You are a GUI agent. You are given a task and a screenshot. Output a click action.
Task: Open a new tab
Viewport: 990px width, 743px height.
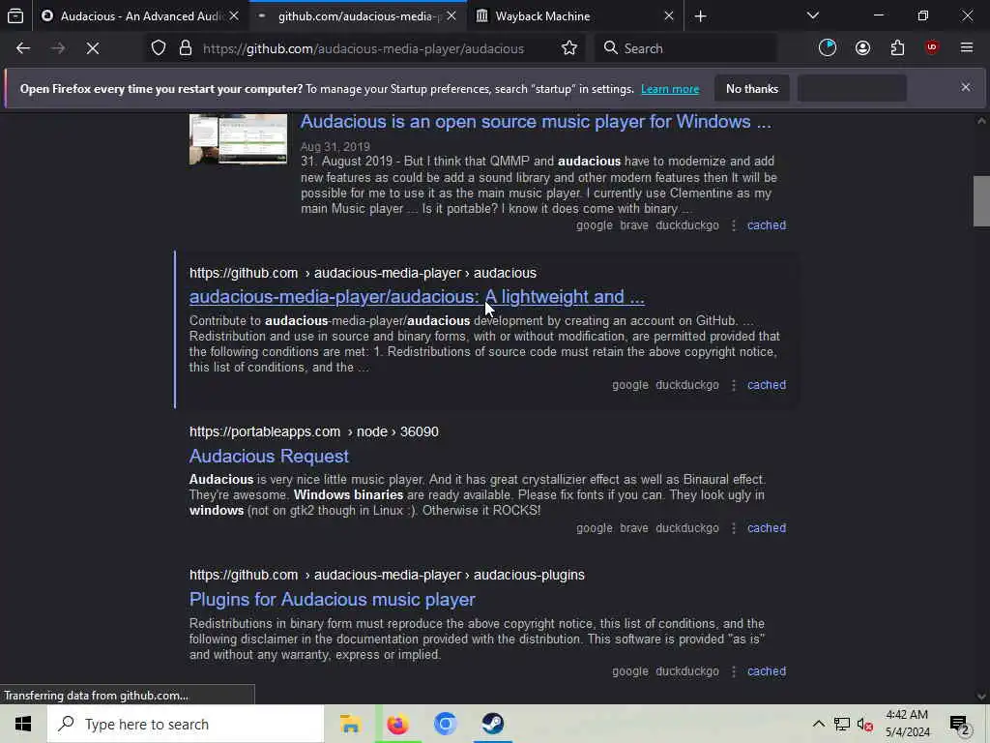click(x=700, y=16)
